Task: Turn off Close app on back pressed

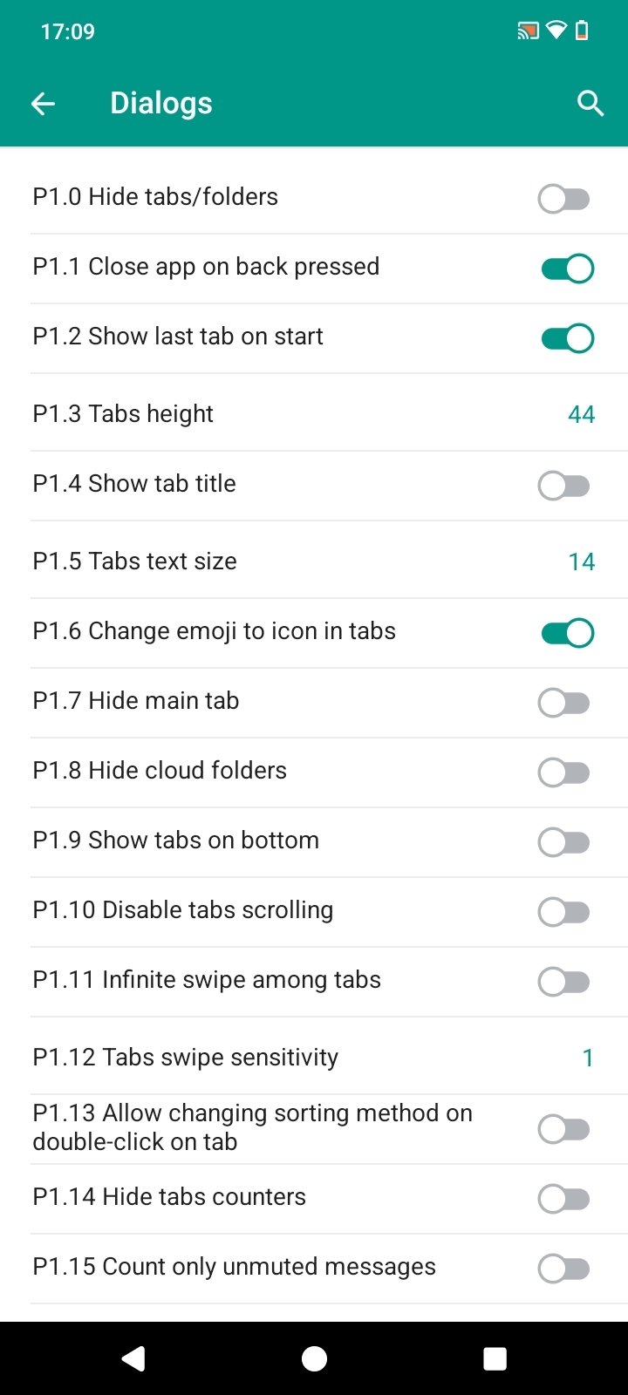Action: point(567,269)
